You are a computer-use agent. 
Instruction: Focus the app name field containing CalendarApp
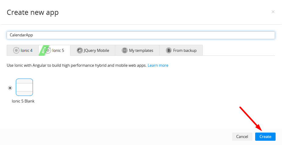tap(141, 35)
